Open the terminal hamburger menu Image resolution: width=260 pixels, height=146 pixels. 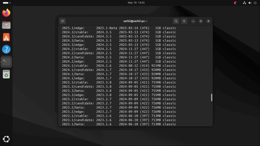(184, 21)
